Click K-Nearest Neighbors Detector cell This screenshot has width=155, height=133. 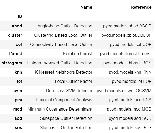tap(63, 72)
